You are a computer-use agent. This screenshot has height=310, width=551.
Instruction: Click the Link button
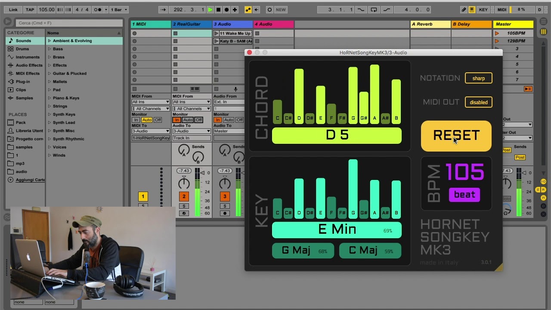(x=13, y=9)
